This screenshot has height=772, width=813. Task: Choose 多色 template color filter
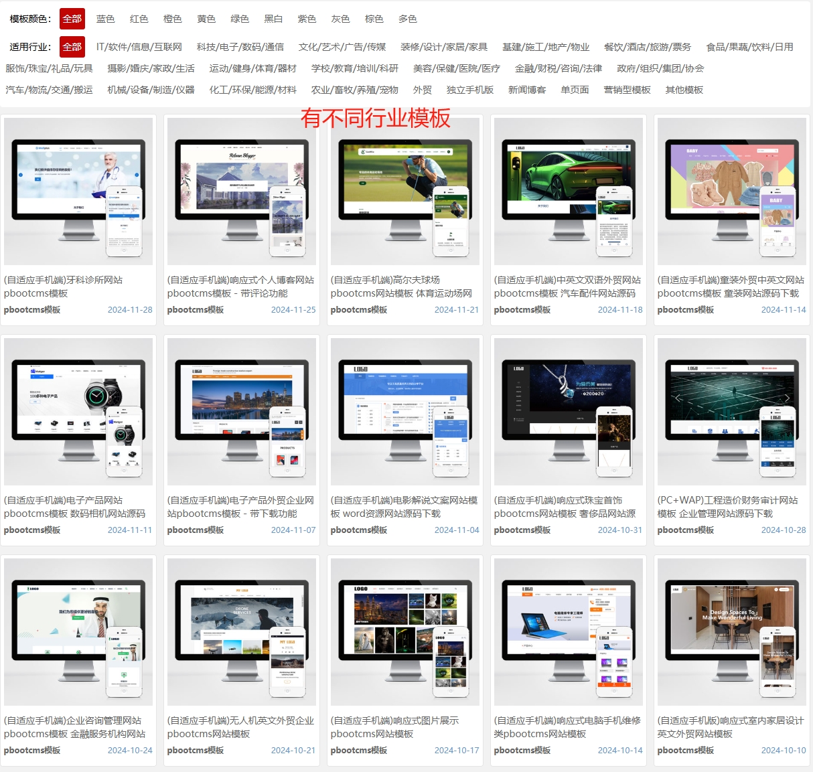tap(407, 19)
